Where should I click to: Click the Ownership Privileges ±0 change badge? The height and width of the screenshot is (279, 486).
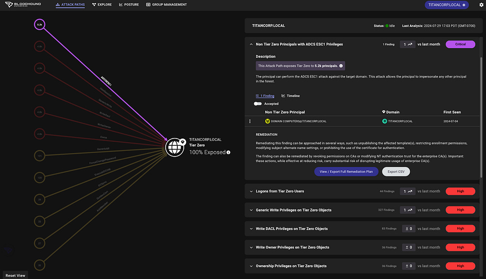409,266
